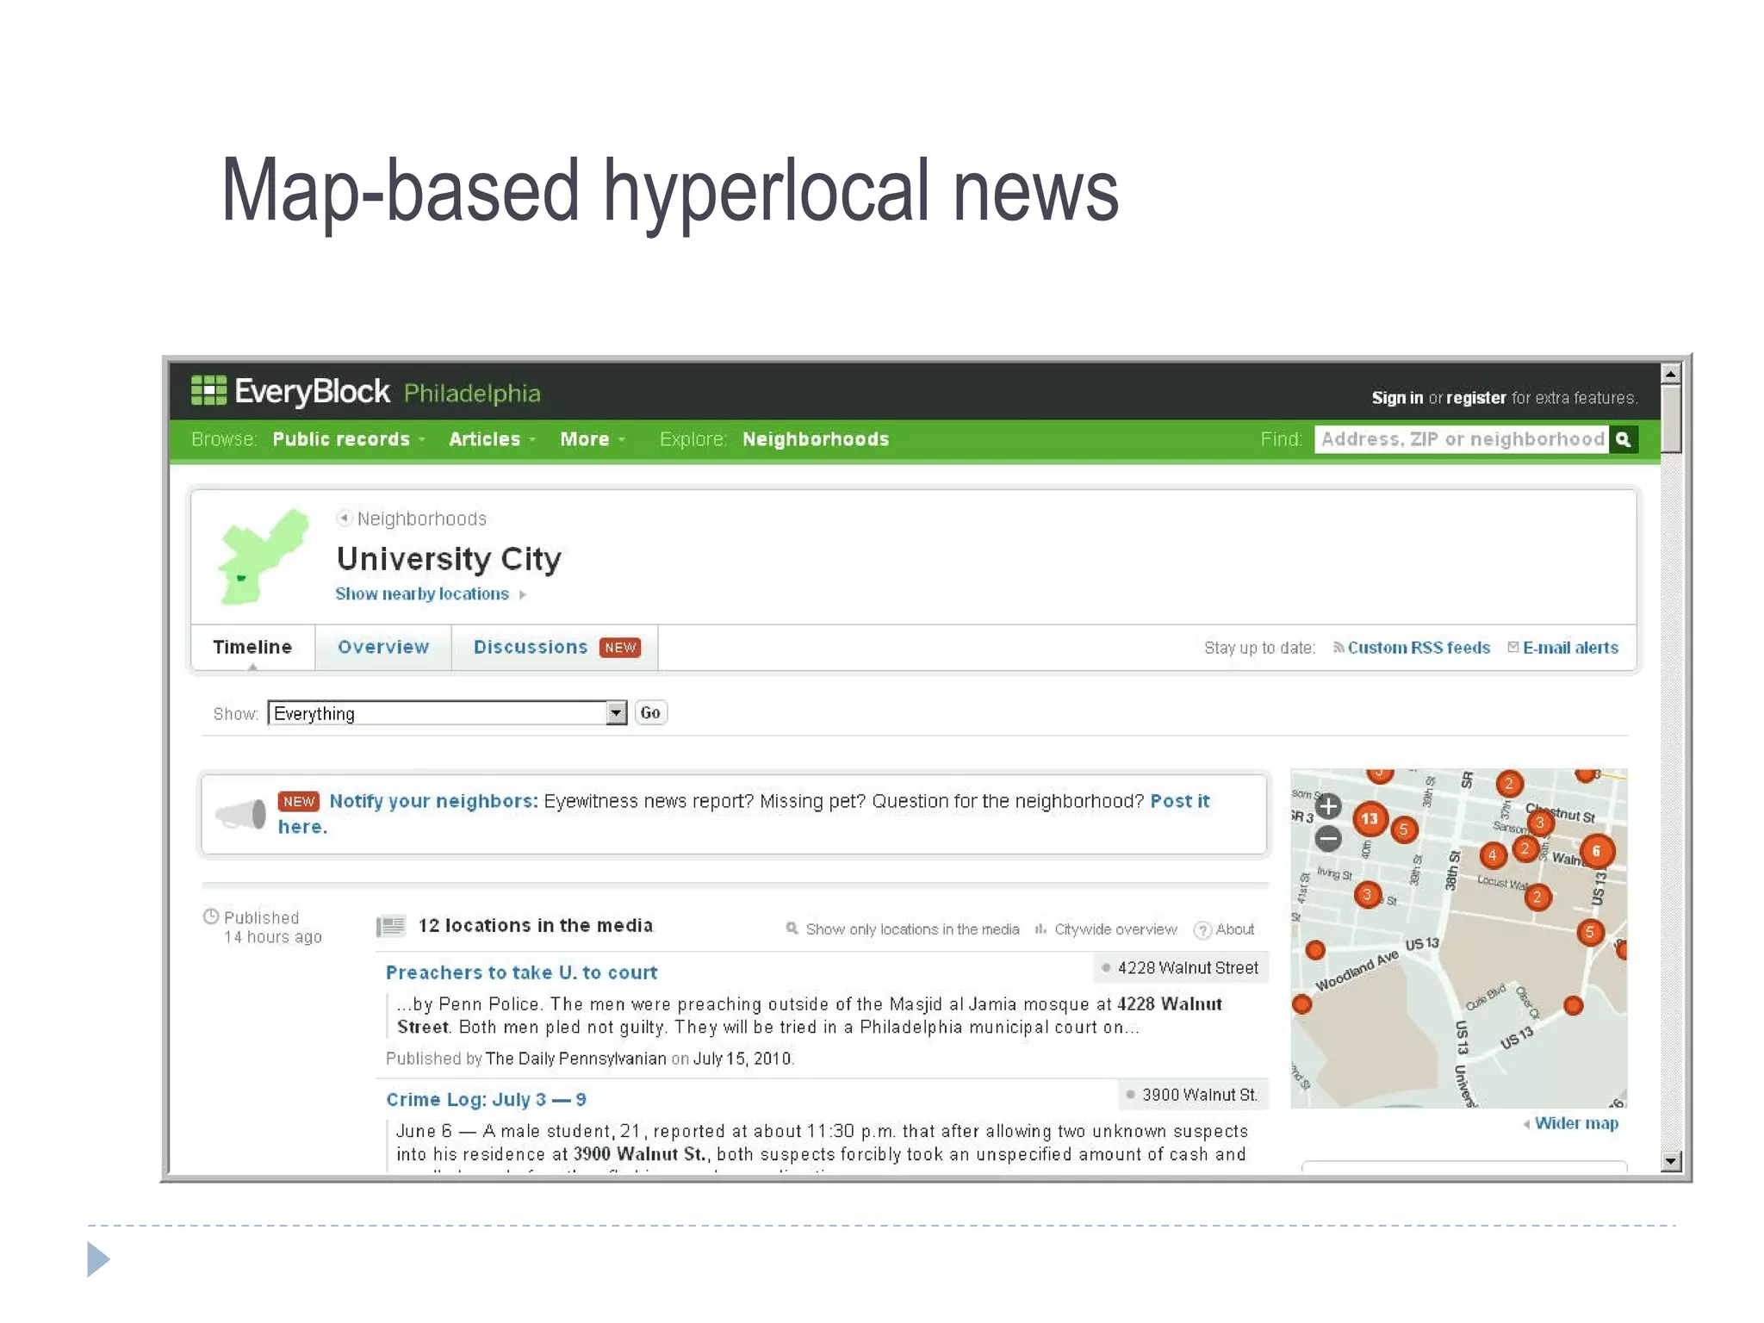Click the Neighborhoods breadcrumb label

coord(422,519)
